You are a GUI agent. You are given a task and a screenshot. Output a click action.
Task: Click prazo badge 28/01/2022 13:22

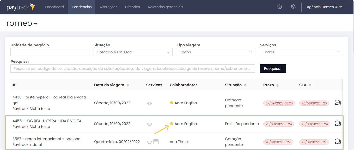click(x=278, y=142)
